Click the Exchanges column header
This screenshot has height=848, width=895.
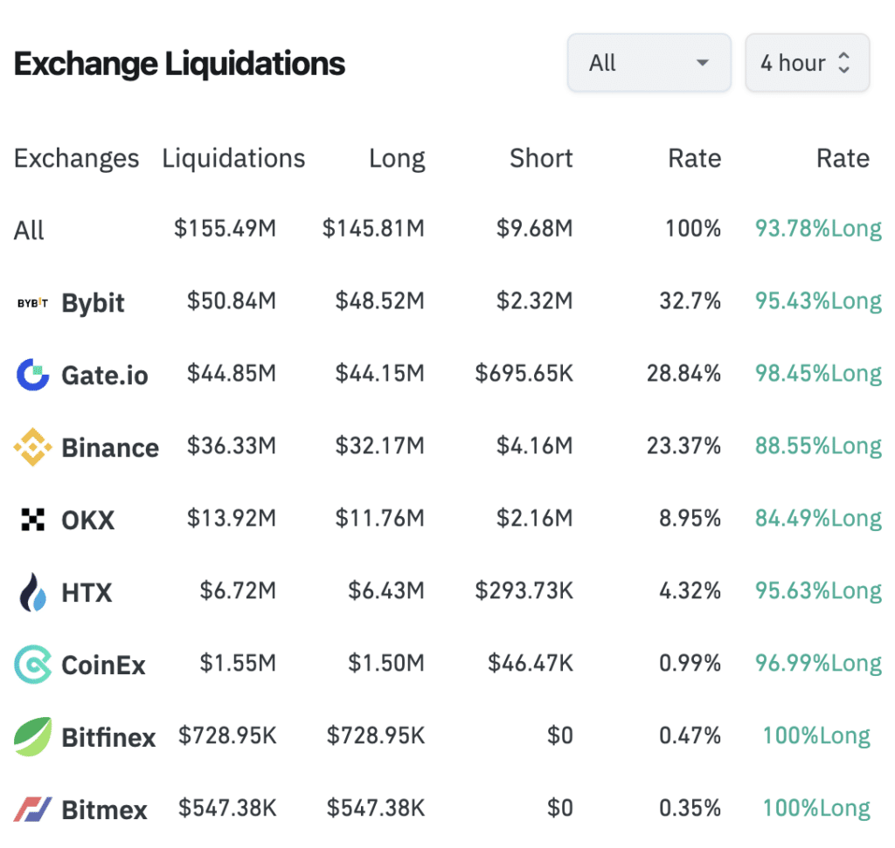76,159
